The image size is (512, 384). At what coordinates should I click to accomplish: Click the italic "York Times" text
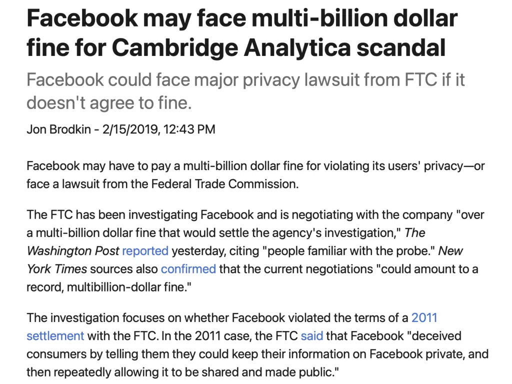pos(57,269)
